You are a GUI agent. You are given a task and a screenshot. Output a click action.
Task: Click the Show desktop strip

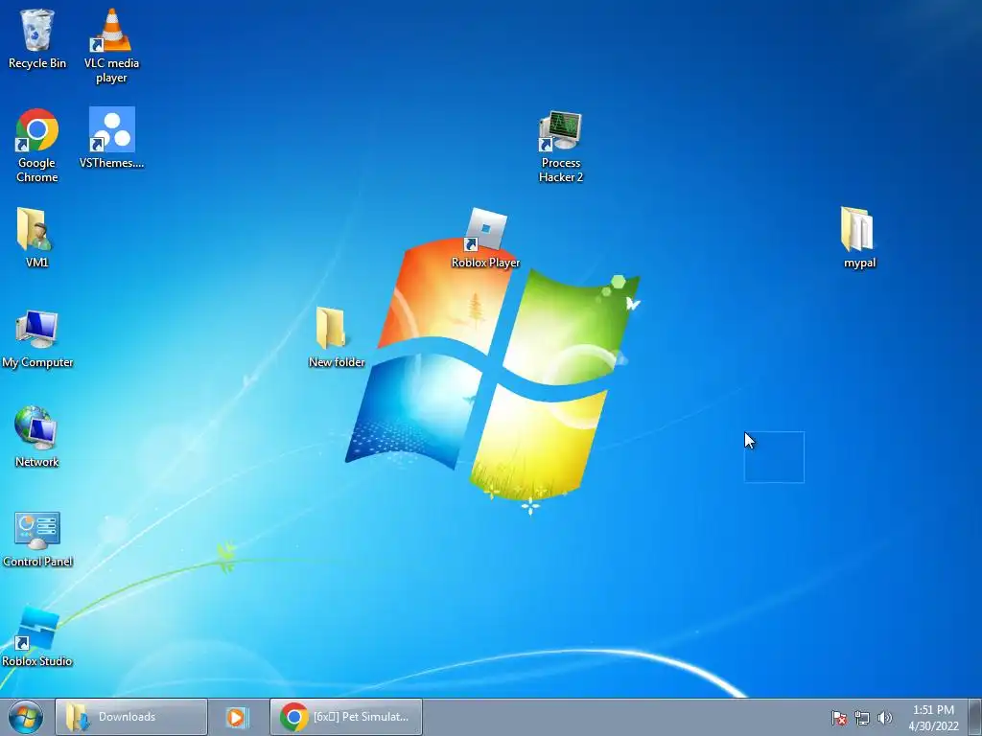pyautogui.click(x=975, y=717)
